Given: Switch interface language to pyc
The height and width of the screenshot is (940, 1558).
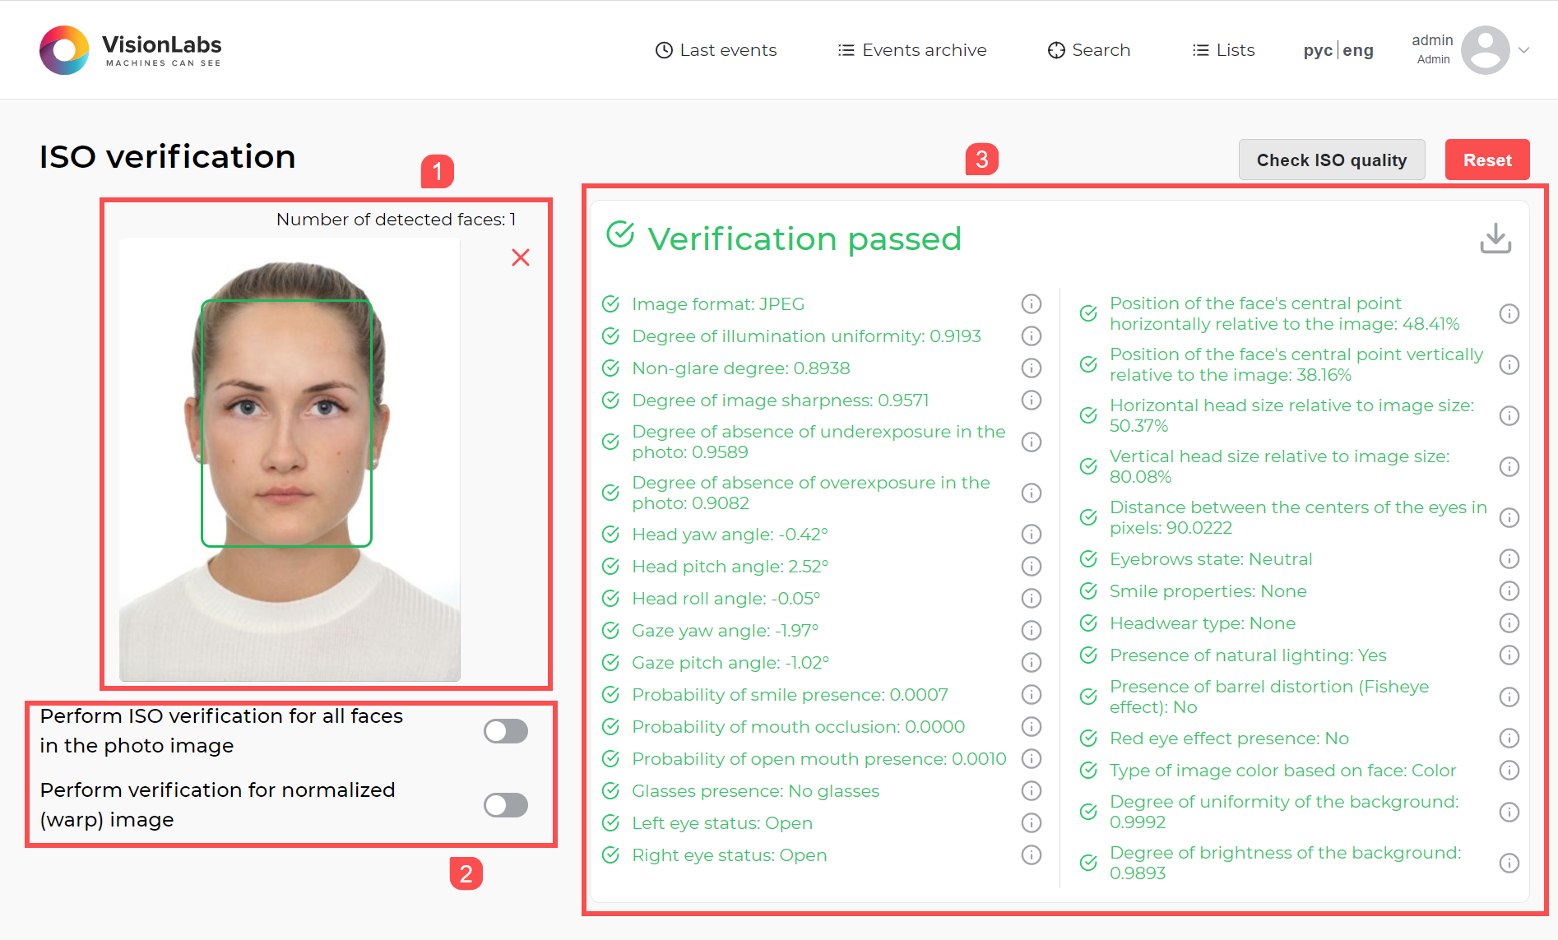Looking at the screenshot, I should pyautogui.click(x=1317, y=50).
